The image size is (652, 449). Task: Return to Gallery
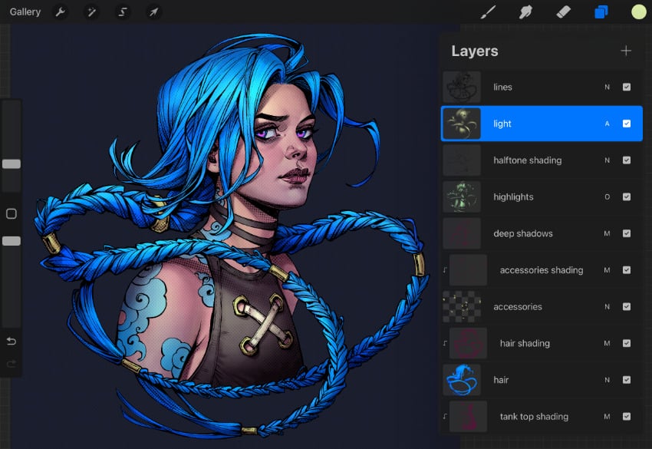(x=25, y=12)
